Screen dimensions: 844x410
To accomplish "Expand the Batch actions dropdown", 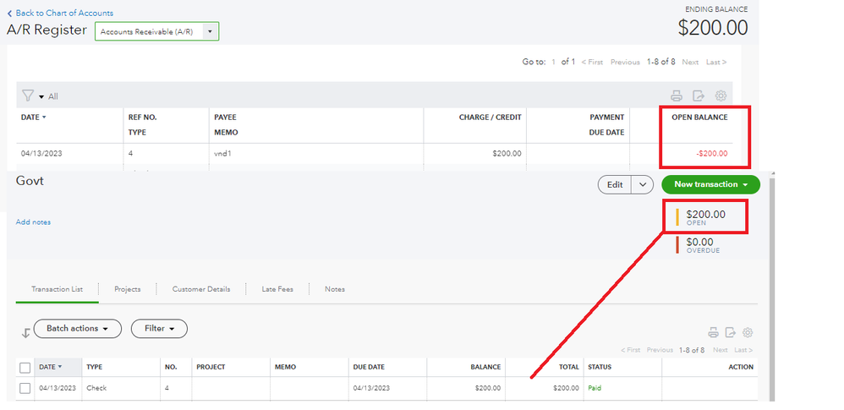I will [77, 328].
